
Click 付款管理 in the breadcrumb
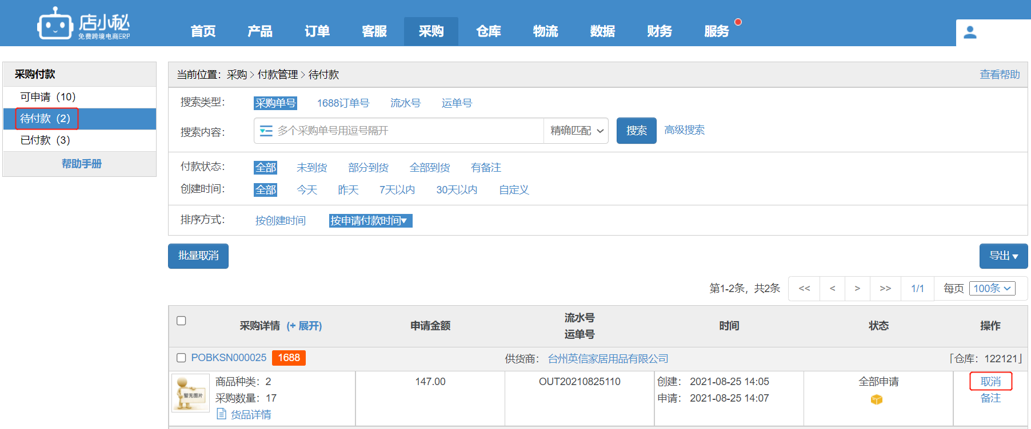(278, 75)
